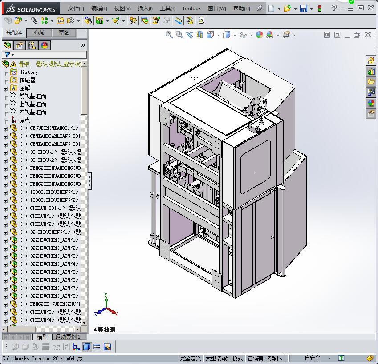Select the 前视基准面 plane
Screen dimensions: 378x364
(33, 96)
